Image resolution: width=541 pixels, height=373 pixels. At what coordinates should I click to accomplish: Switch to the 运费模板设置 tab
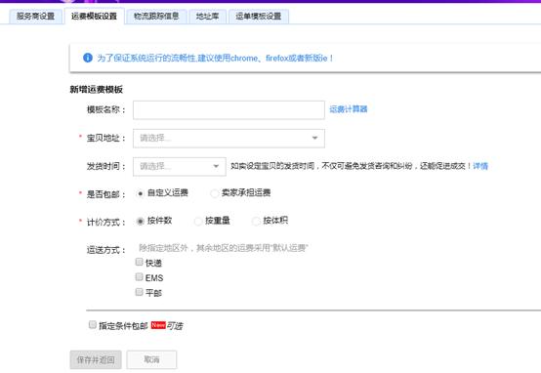pos(94,17)
